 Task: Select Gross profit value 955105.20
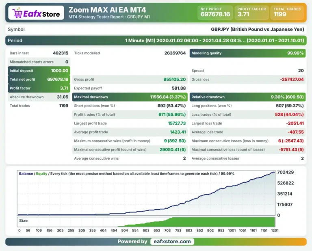coord(175,79)
